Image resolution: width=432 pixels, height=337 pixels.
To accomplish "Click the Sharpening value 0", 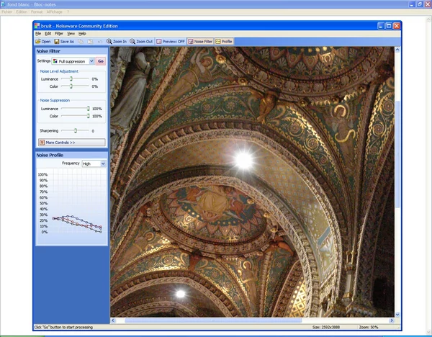I will [93, 131].
